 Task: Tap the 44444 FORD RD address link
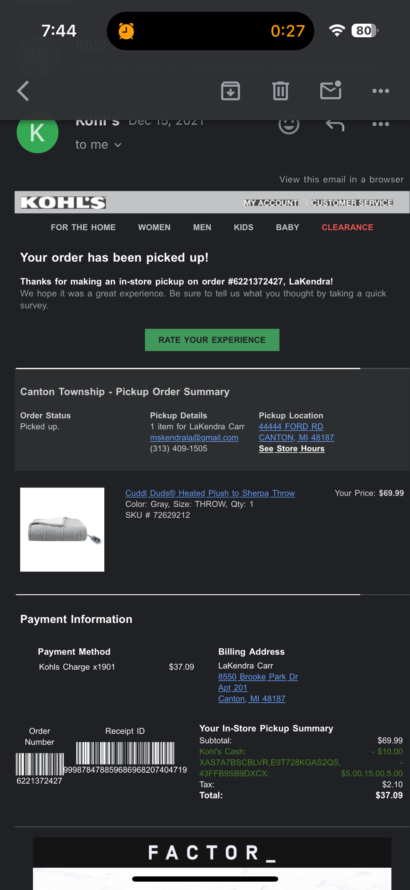pos(291,427)
